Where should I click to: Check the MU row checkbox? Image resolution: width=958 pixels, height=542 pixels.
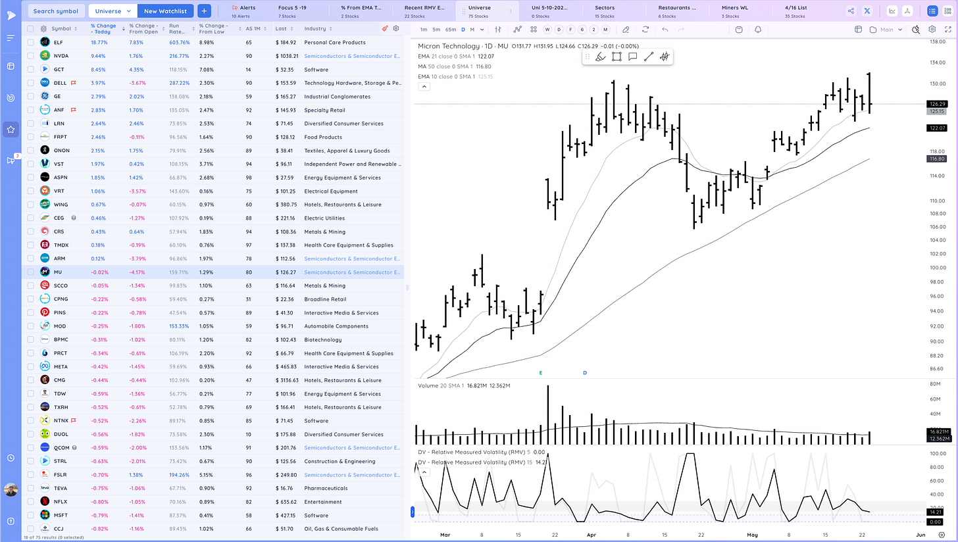pos(30,272)
